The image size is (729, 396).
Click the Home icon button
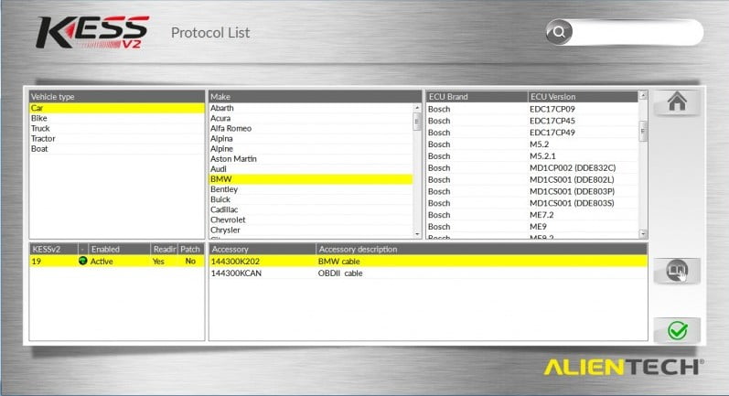[x=677, y=102]
